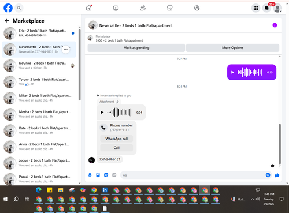Click chat scroll-up arrow
Viewport: 289px width, 213px height.
pyautogui.click(x=280, y=57)
